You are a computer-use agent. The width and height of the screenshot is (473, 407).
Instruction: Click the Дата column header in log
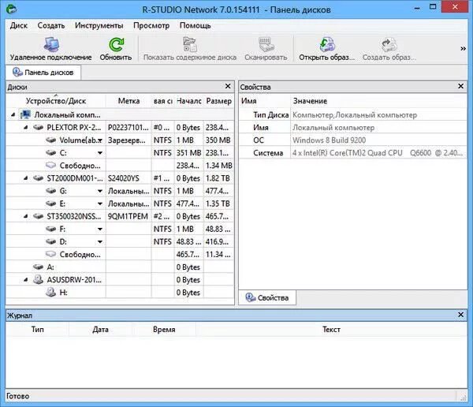(x=100, y=330)
